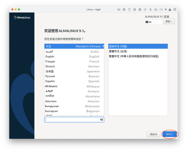Click the 帮助! help button

click(169, 21)
